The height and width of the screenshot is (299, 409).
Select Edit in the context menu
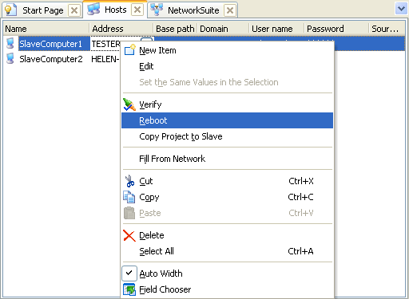click(x=228, y=66)
